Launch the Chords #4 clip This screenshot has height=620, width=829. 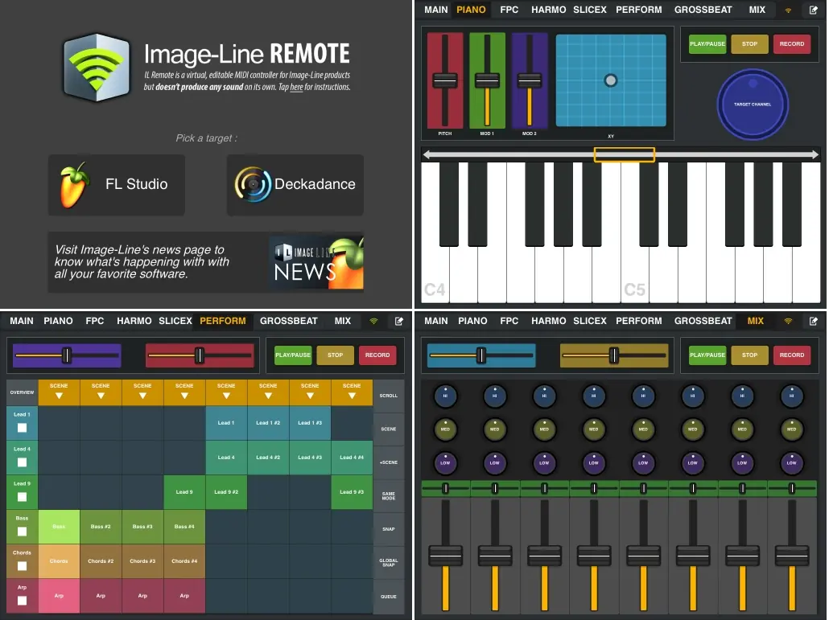point(184,560)
